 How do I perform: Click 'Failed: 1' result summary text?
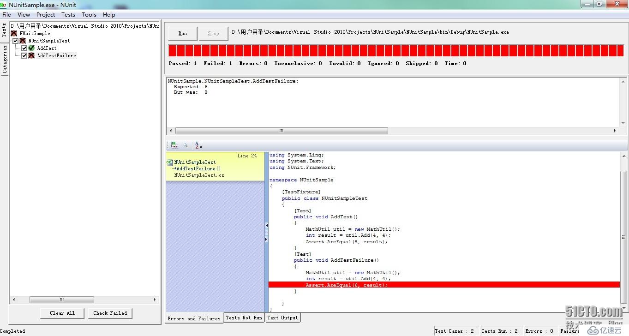pos(218,63)
